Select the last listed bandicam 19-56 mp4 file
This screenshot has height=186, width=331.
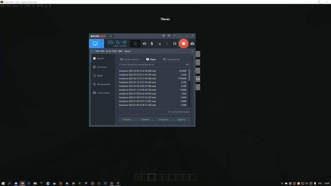click(153, 105)
